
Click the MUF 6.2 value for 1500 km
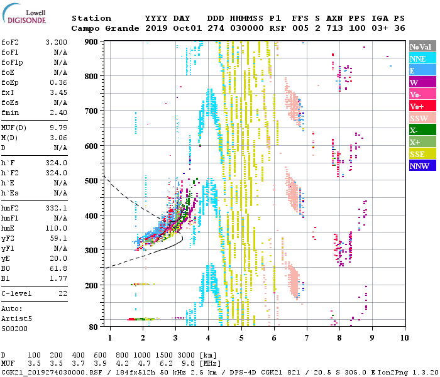coord(166,364)
